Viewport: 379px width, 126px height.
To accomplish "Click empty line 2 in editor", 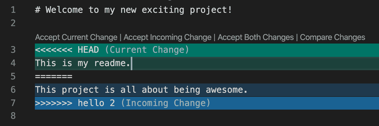I will click(207, 23).
